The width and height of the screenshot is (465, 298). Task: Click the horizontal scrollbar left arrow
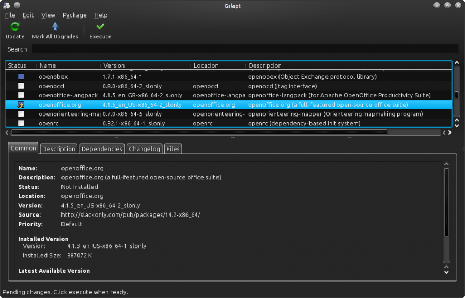7,133
